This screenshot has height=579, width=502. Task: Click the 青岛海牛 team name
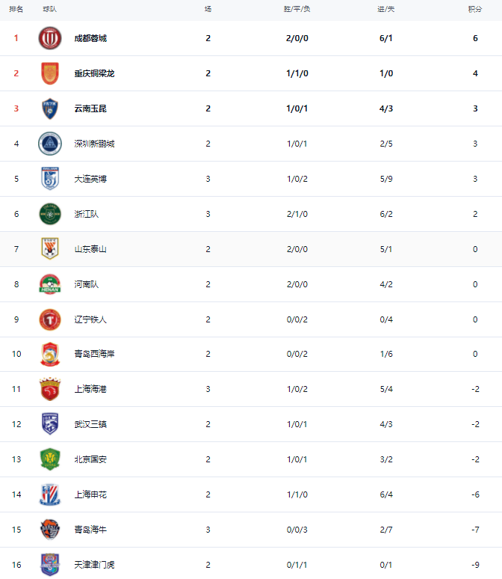click(x=90, y=530)
